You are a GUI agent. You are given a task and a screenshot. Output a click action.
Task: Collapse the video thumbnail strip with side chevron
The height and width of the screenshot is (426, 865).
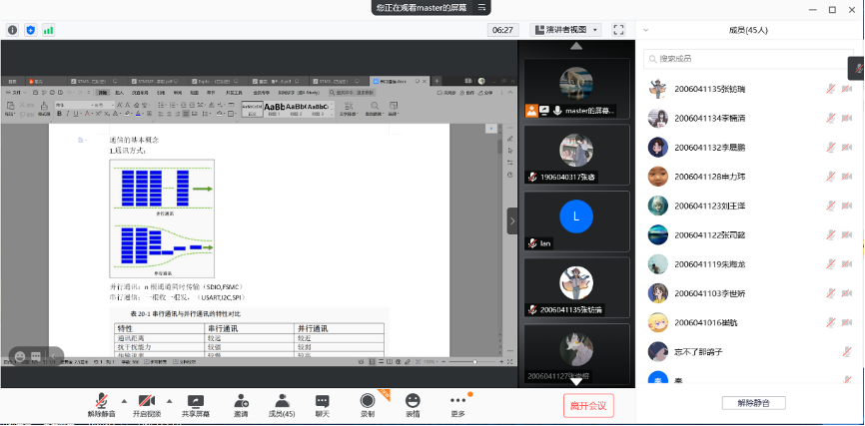[512, 220]
